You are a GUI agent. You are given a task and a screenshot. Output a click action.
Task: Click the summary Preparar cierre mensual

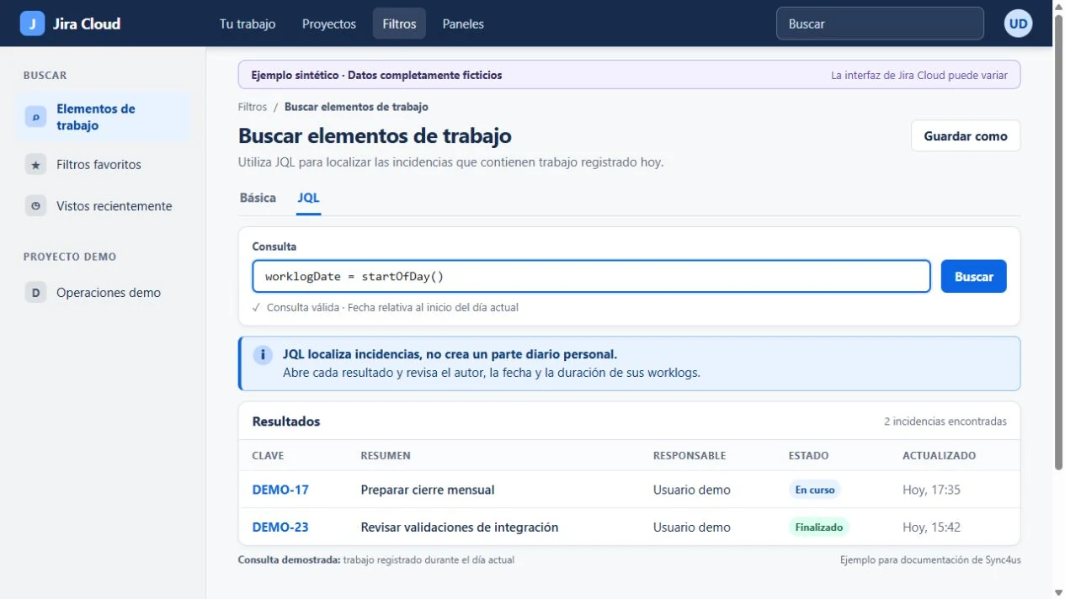(x=428, y=490)
